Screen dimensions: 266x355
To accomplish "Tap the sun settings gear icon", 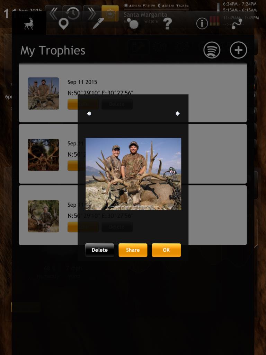I will pos(133,24).
